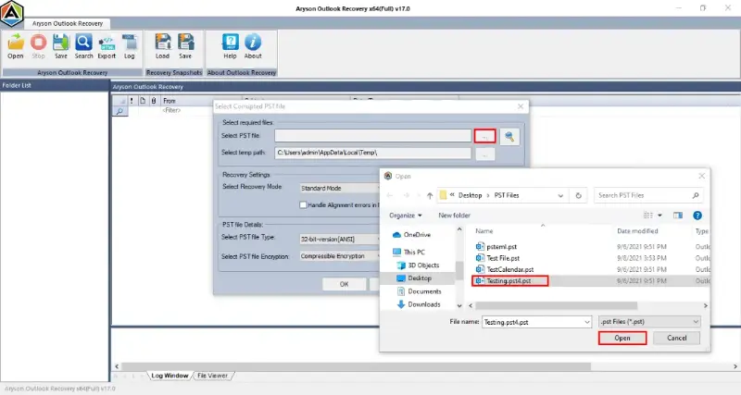Open the Help icon
741x395 pixels.
(230, 46)
